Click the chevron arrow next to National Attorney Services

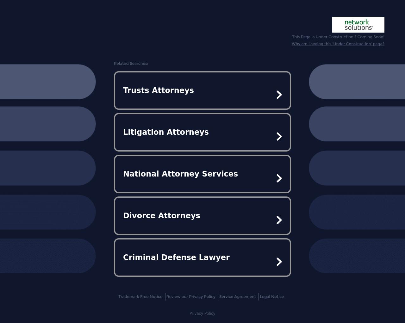(x=279, y=178)
